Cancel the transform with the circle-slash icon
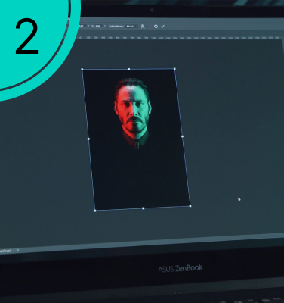 coord(156,27)
